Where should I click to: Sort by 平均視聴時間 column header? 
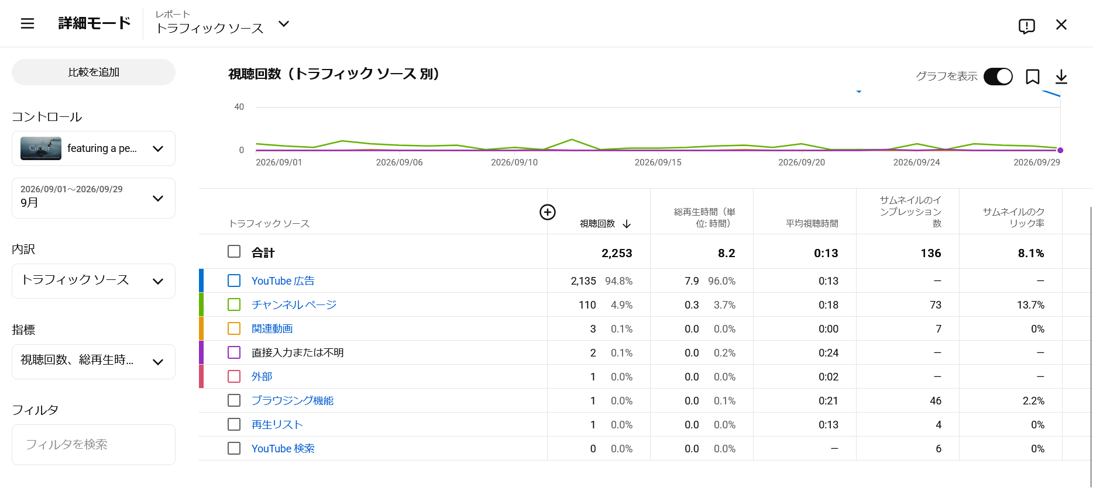pos(812,223)
